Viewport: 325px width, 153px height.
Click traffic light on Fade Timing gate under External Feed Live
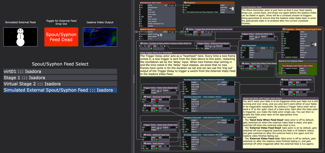pos(157,147)
